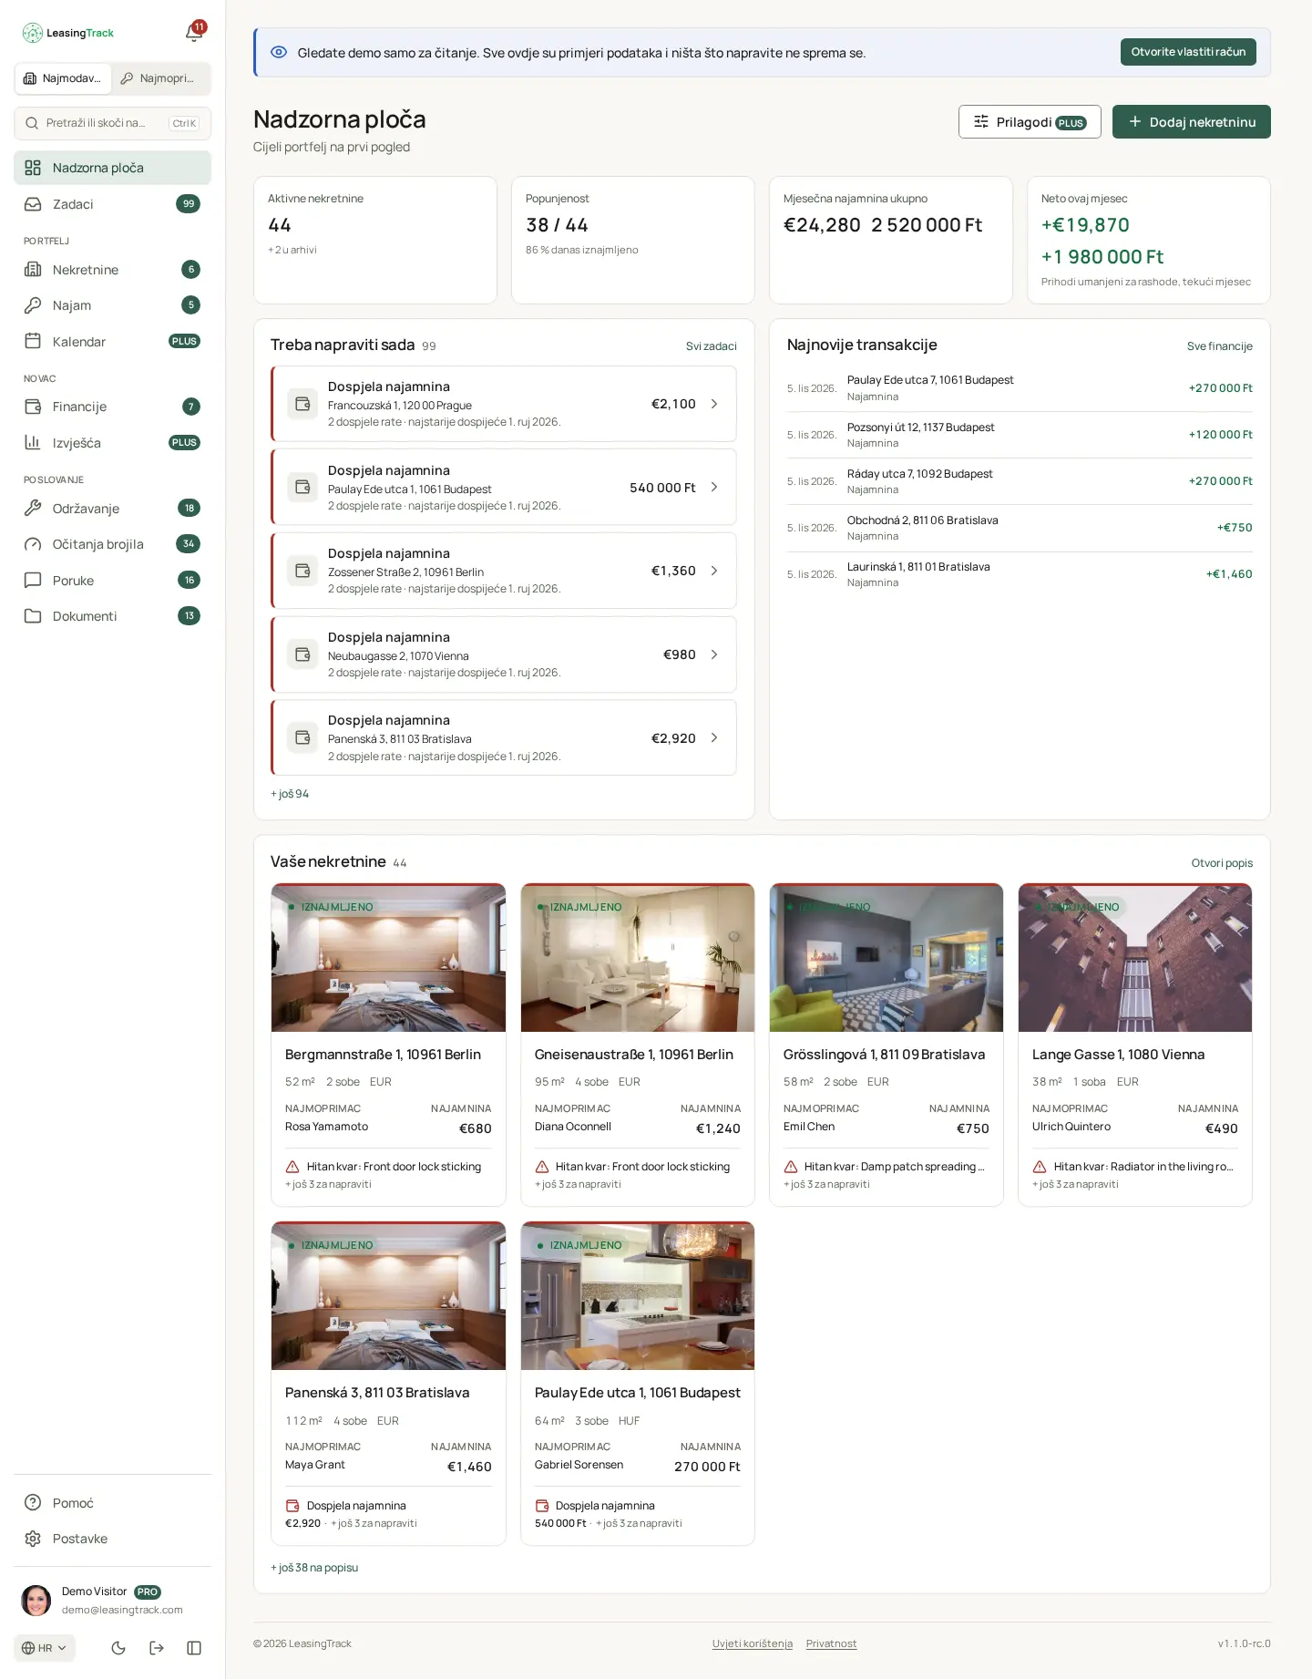Click the Sve financije link
Viewport: 1312px width, 1679px height.
1219,346
